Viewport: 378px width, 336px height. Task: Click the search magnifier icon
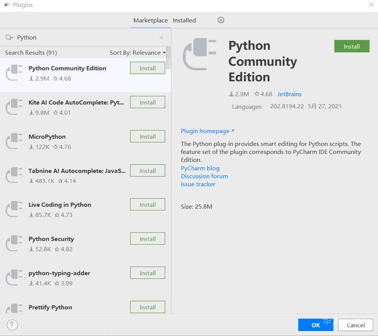9,37
